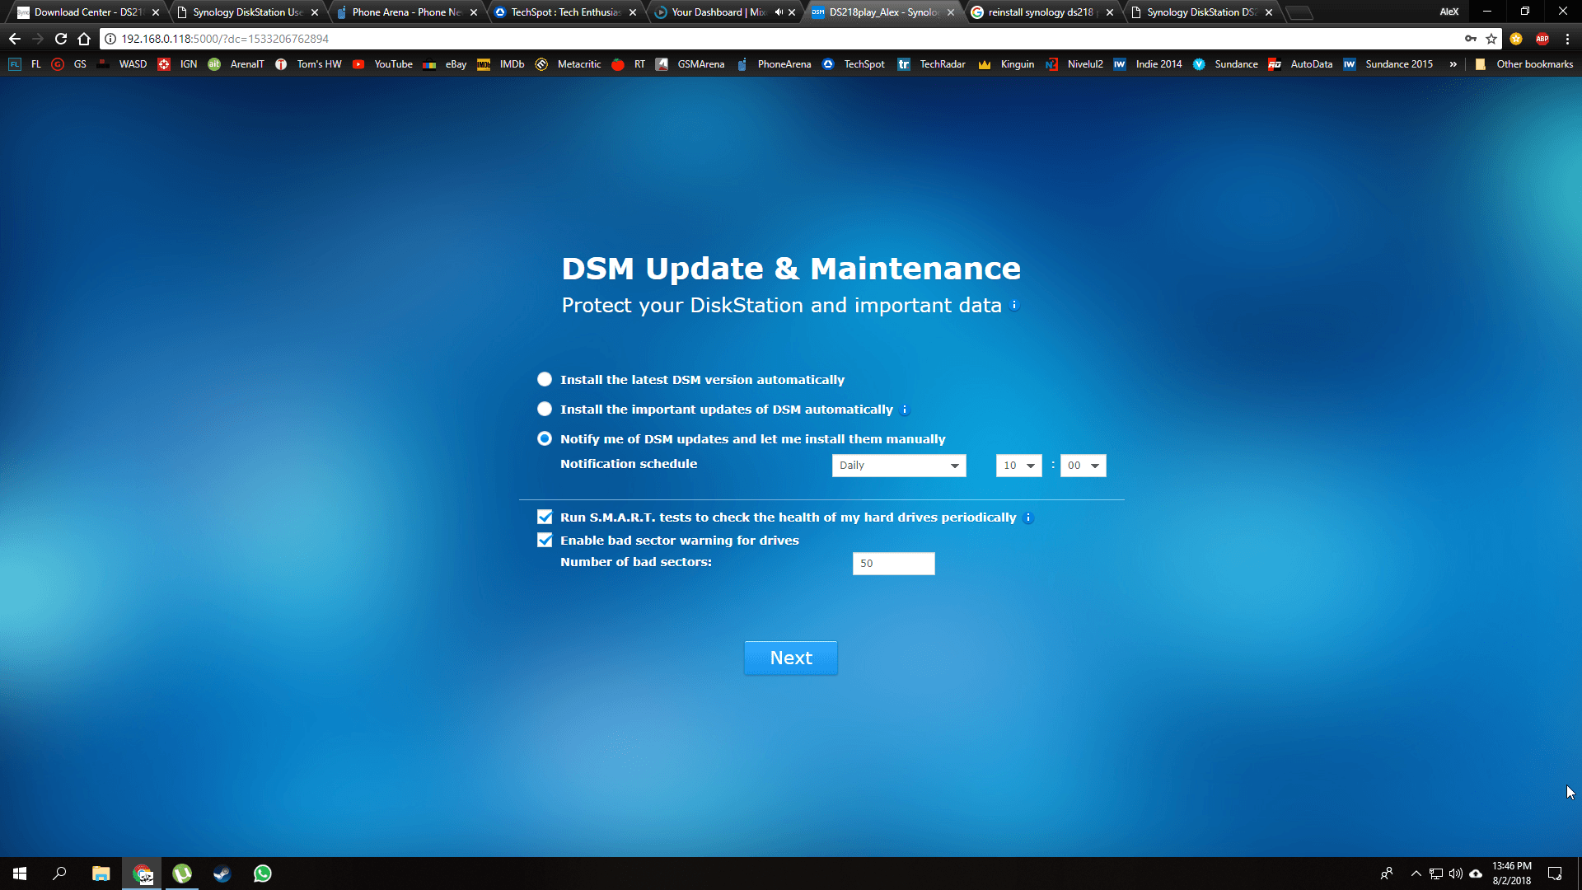1582x890 pixels.
Task: Expand the hour dropdown showing 10
Action: (x=1018, y=466)
